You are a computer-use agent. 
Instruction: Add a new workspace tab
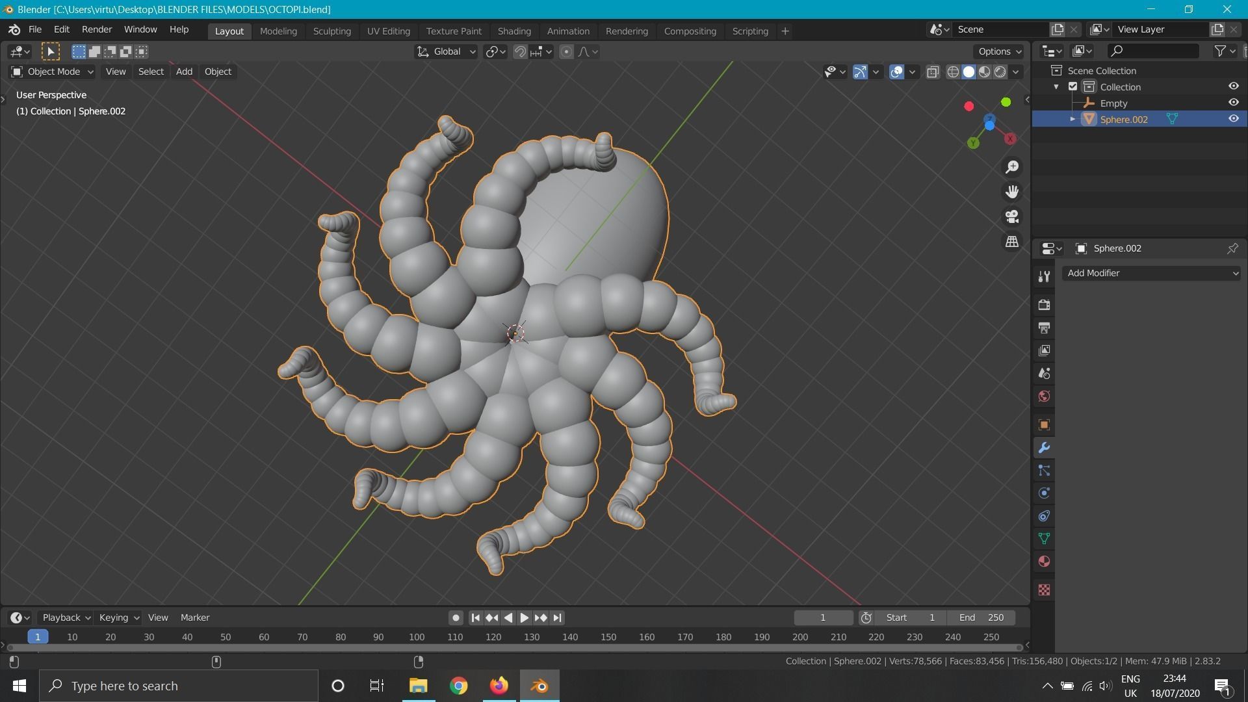click(x=785, y=31)
